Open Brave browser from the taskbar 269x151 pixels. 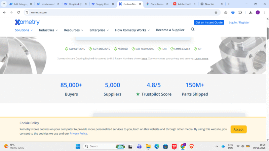click(191, 146)
